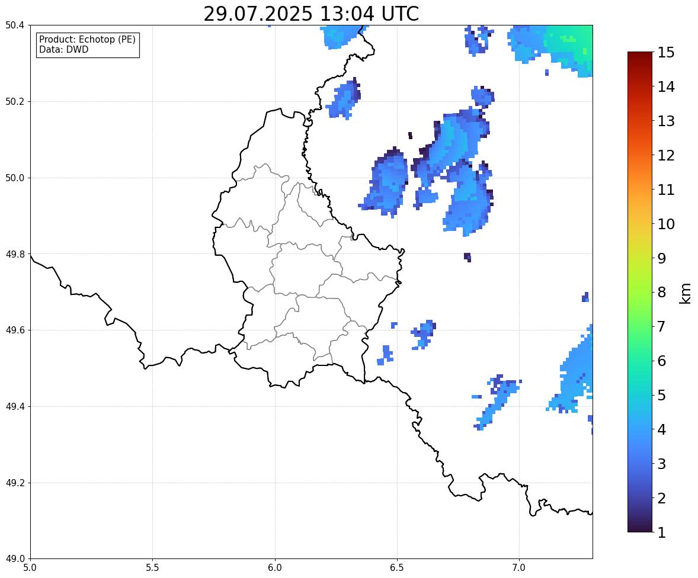The image size is (698, 578).
Task: Click the x-axis longitude label "6.0"
Action: [x=275, y=568]
